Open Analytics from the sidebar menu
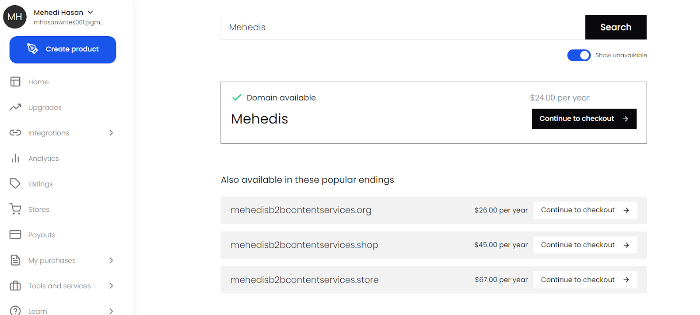This screenshot has height=315, width=700. (43, 158)
